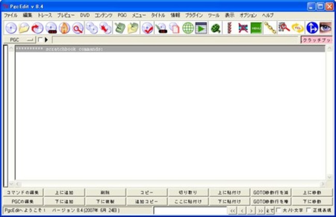Image resolution: width=336 pixels, height=217 pixels.
Task: Click the pink scratchbook button at top right
Action: coord(317,40)
